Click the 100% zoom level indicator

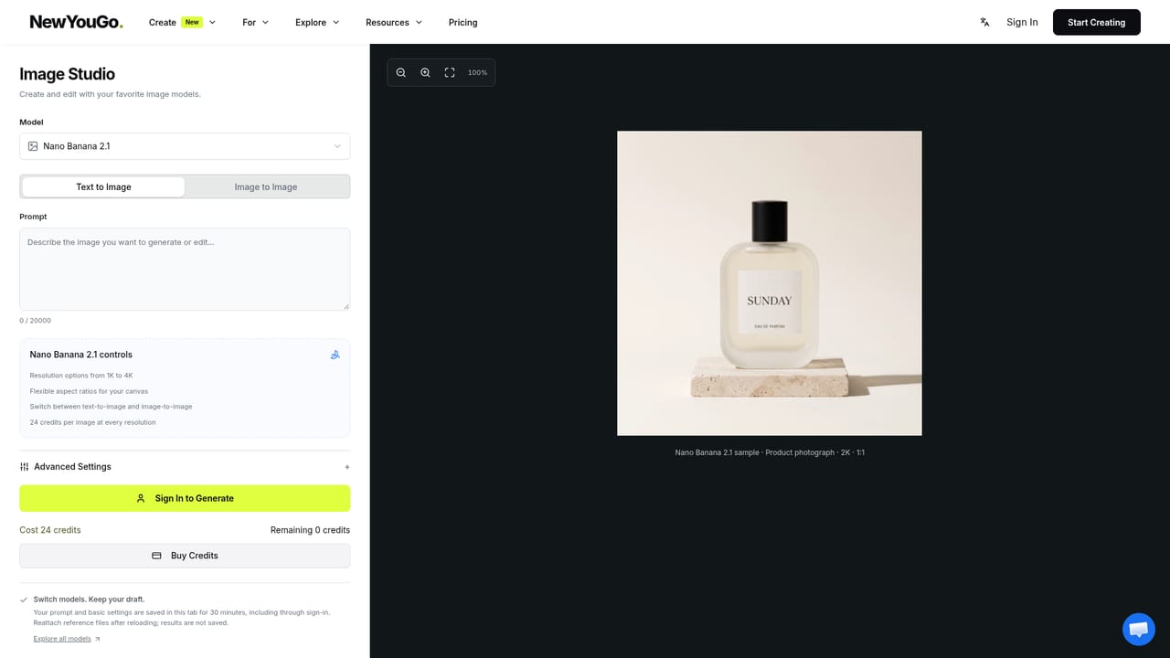tap(477, 72)
